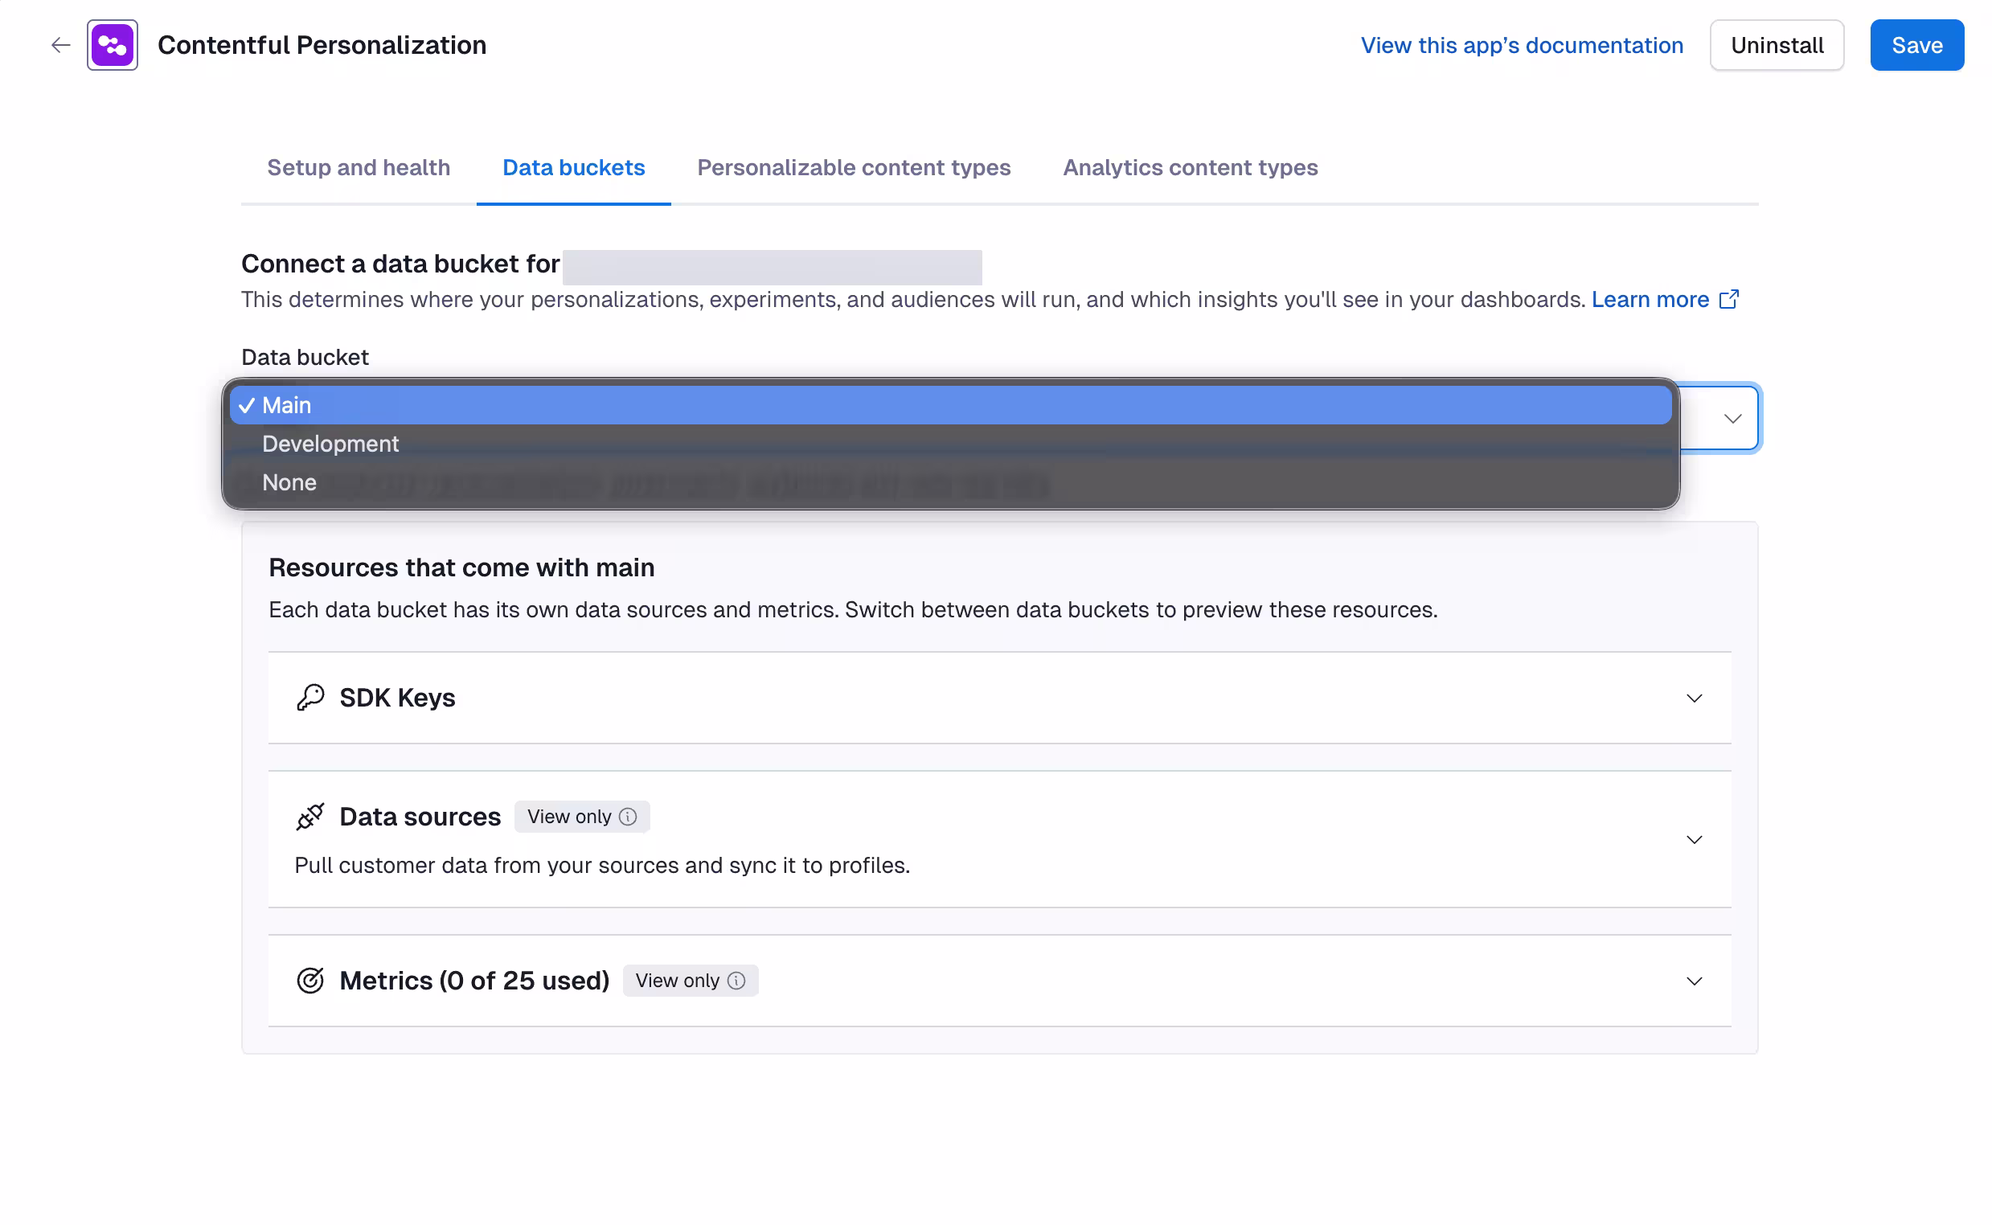The image size is (1992, 1225).
Task: Click the Data bucket dropdown arrow
Action: tap(1732, 419)
